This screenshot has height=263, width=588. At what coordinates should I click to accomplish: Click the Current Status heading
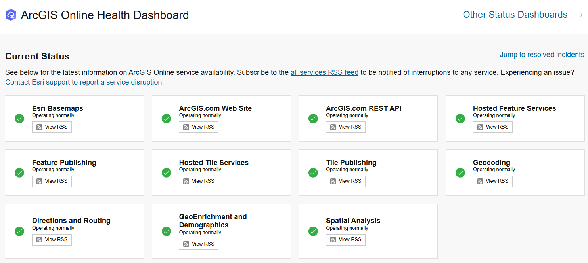pos(37,56)
